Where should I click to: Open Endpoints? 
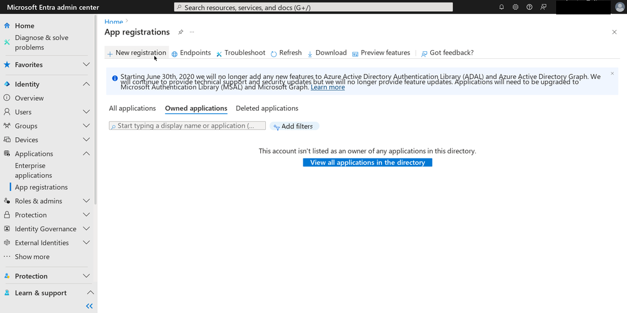coord(191,53)
